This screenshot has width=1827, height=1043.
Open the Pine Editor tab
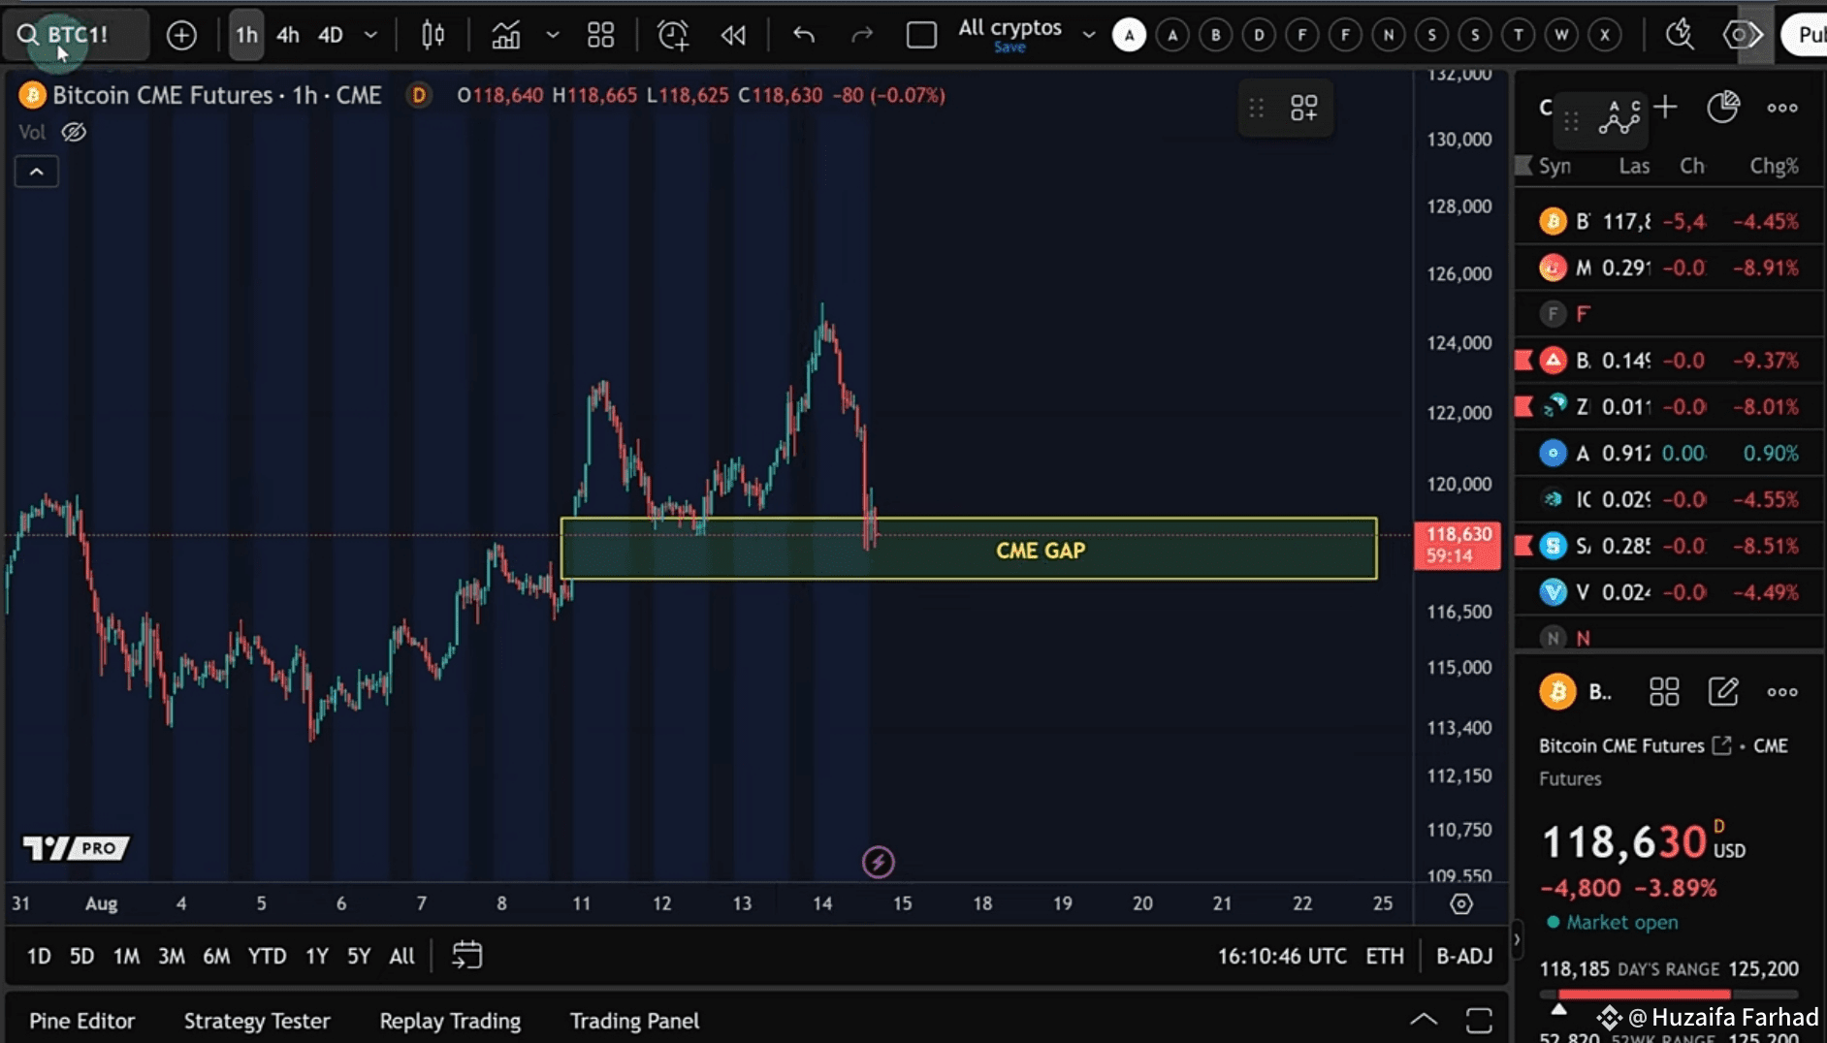tap(82, 1021)
